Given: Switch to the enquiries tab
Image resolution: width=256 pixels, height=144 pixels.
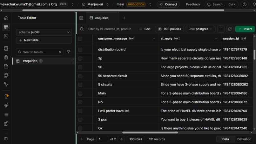Looking at the screenshot, I should click(x=103, y=18).
